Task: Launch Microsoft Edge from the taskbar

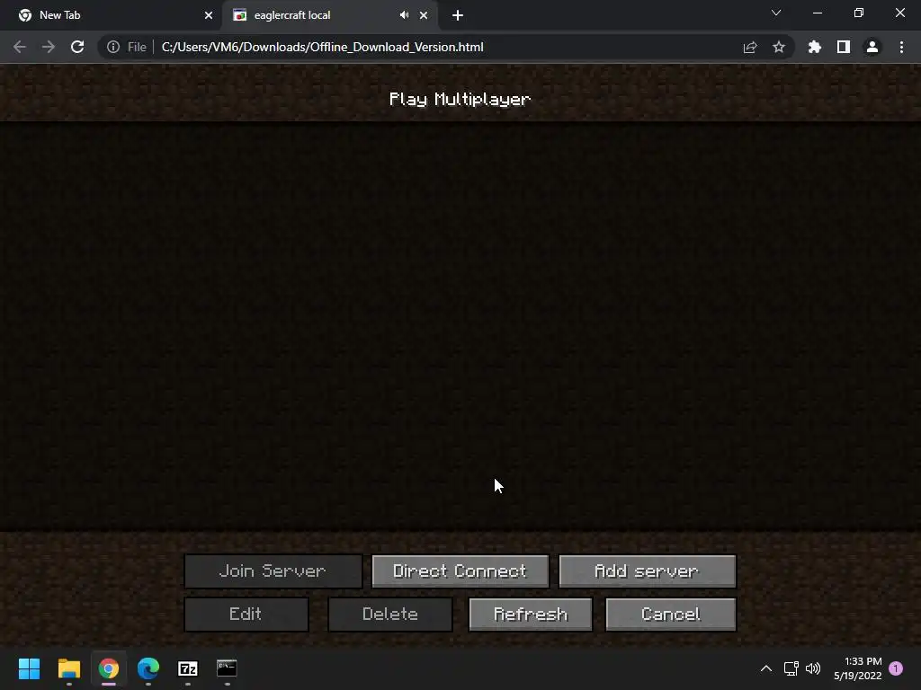Action: tap(148, 668)
